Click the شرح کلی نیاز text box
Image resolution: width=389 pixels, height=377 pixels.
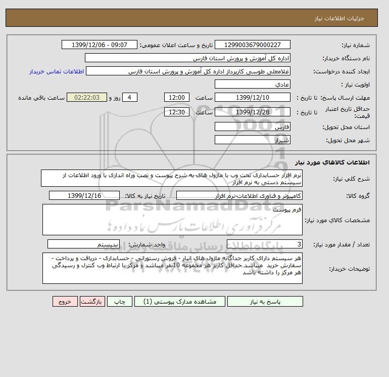click(x=172, y=179)
